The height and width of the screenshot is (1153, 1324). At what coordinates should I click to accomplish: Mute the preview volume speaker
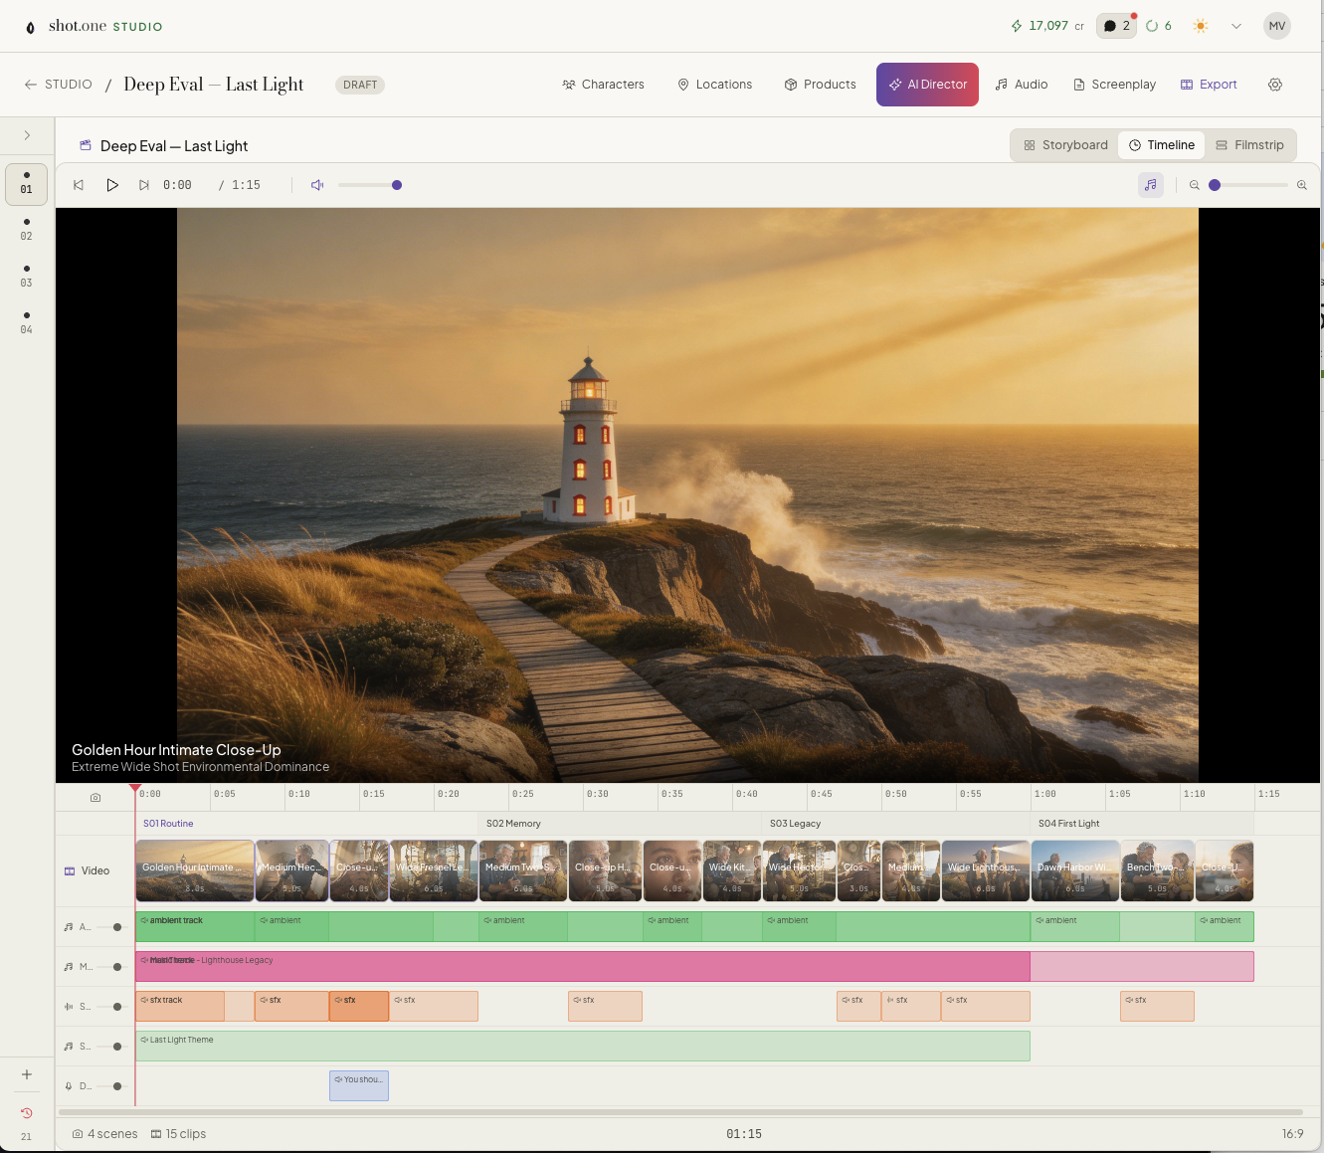click(x=317, y=185)
